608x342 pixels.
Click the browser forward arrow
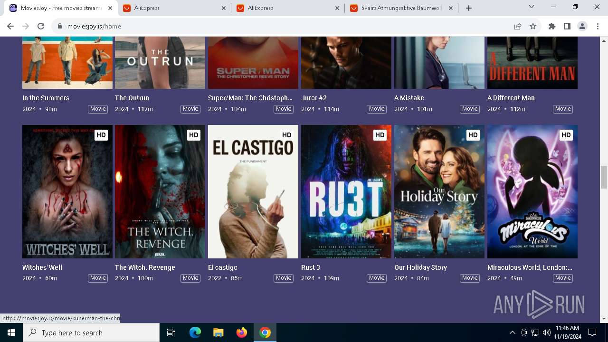[26, 26]
